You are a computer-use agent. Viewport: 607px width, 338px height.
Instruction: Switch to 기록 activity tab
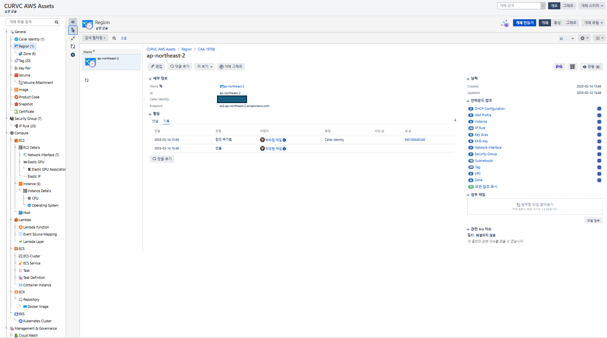(166, 121)
